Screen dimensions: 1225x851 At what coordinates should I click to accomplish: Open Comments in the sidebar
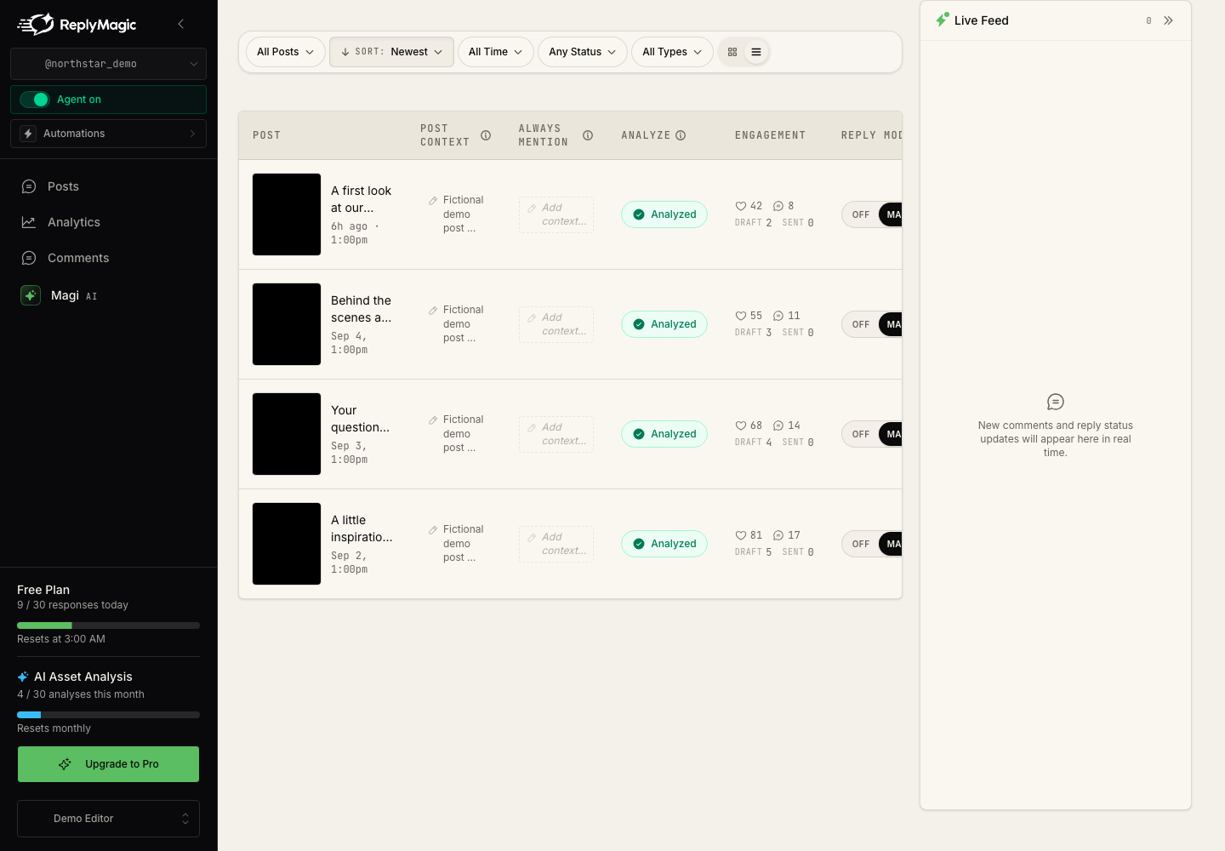(108, 258)
